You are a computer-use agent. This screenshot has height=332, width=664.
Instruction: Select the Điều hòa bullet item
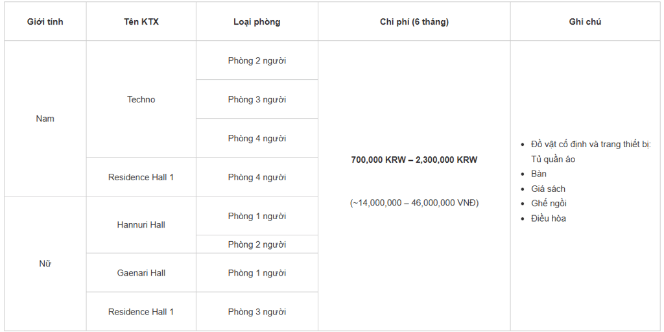[x=549, y=219]
